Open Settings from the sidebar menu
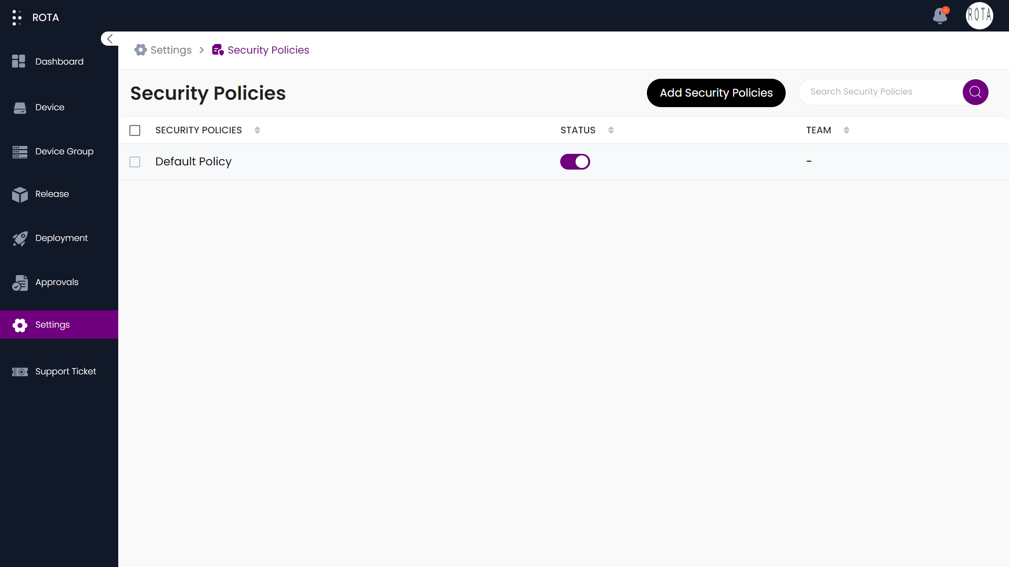1009x567 pixels. tap(53, 324)
